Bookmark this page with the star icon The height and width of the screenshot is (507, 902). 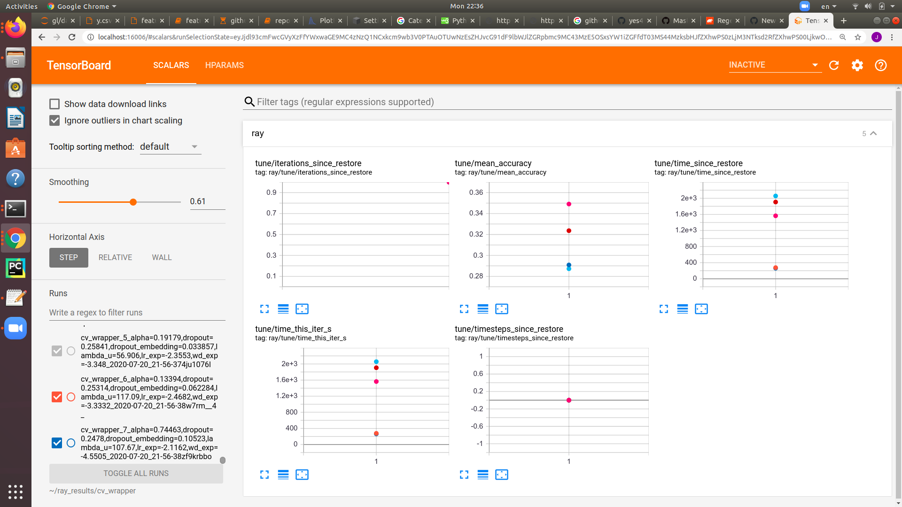(x=858, y=37)
